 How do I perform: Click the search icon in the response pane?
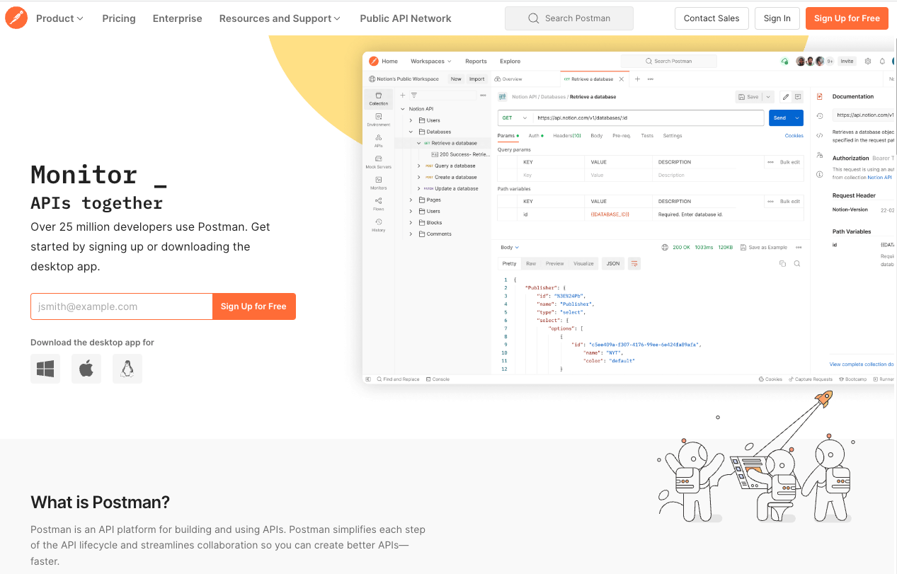tap(797, 263)
